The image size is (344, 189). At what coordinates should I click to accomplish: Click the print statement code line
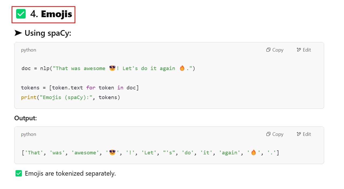[x=70, y=97]
